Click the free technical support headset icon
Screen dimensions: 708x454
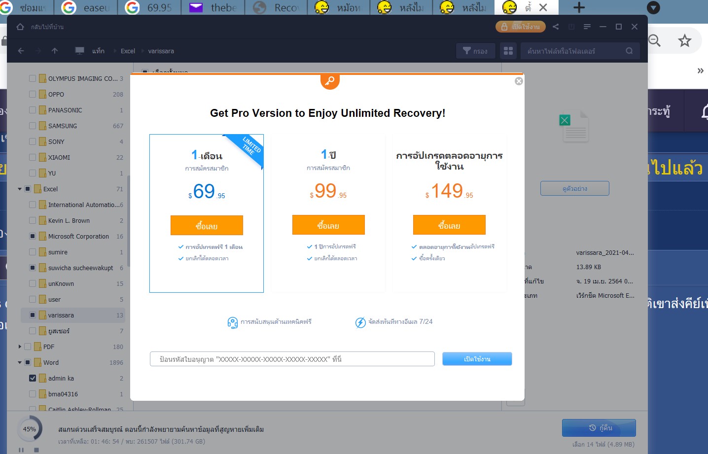coord(233,322)
